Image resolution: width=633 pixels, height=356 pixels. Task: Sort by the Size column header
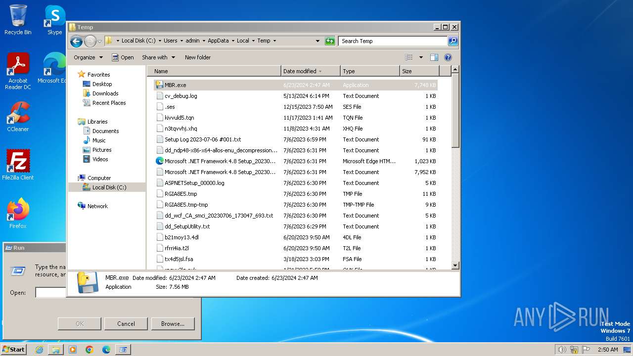tap(419, 71)
